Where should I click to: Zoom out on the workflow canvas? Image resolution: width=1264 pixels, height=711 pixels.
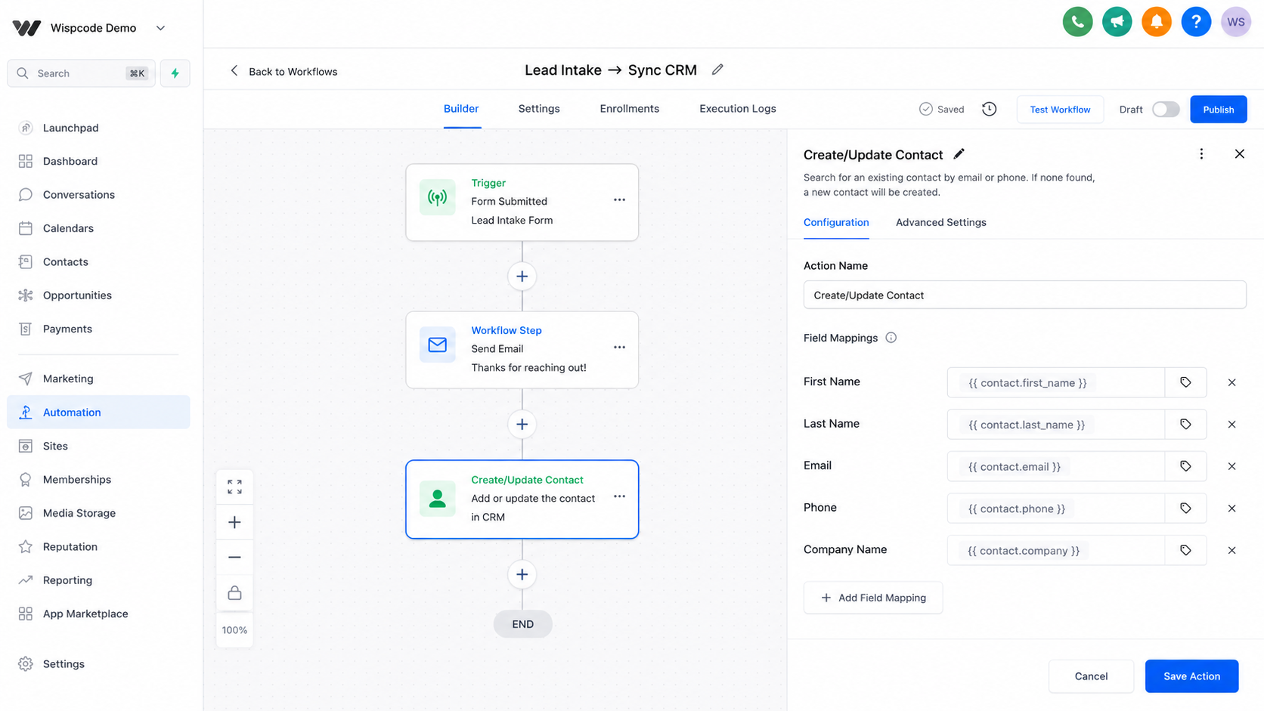(x=234, y=558)
